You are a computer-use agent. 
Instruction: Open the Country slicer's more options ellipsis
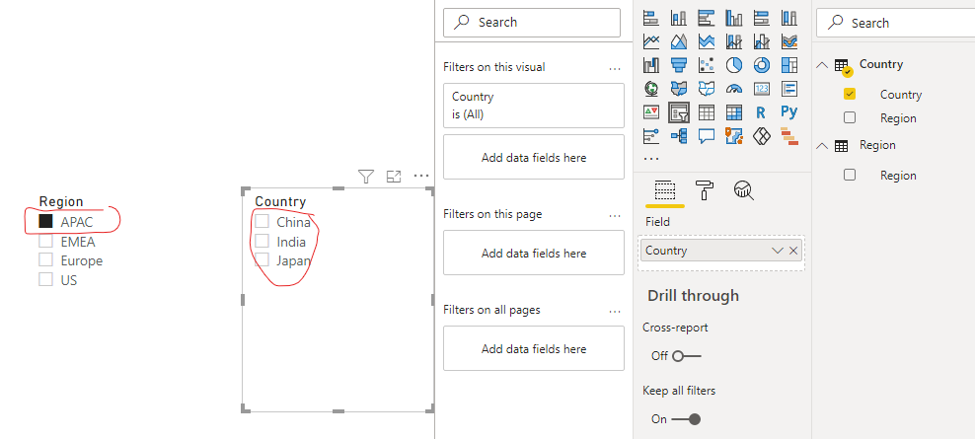point(421,176)
